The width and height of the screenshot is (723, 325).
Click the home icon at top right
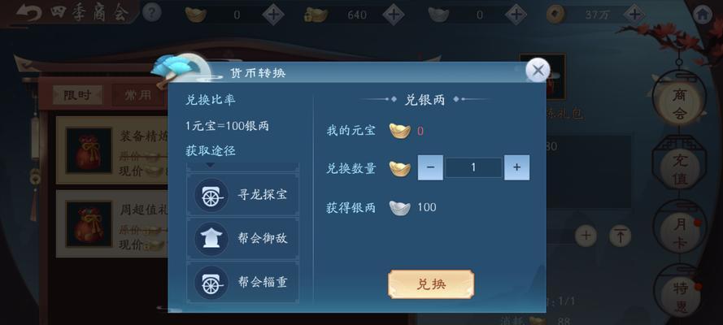tap(702, 15)
